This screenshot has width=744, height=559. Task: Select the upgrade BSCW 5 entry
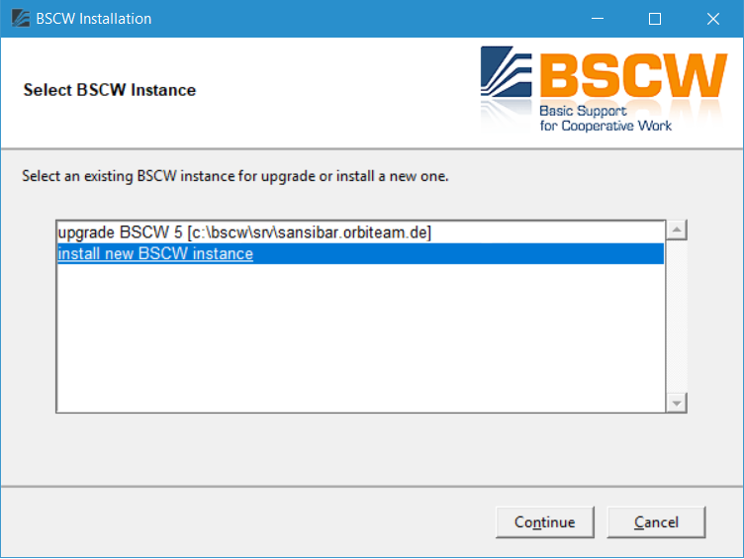pyautogui.click(x=244, y=233)
